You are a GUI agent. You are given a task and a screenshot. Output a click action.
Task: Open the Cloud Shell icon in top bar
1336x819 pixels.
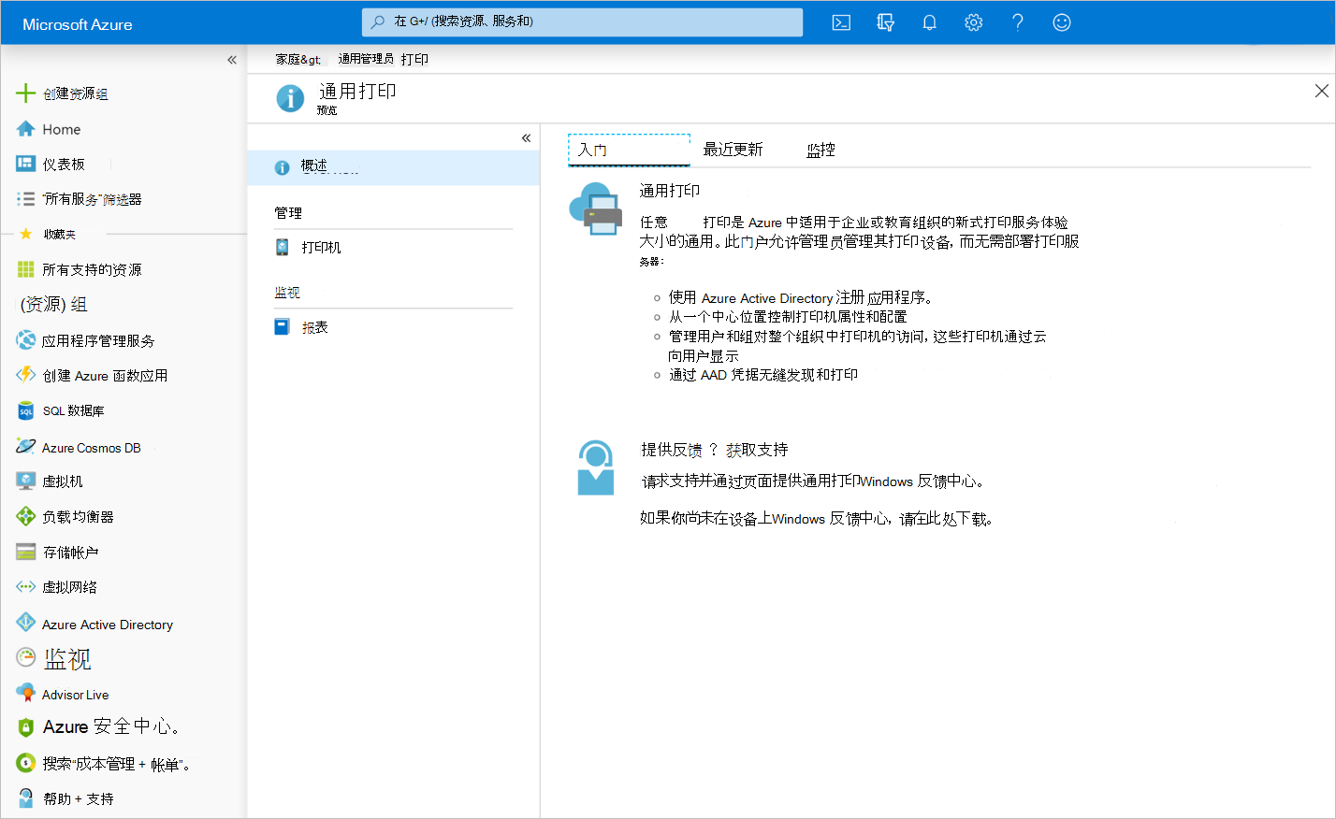tap(841, 22)
